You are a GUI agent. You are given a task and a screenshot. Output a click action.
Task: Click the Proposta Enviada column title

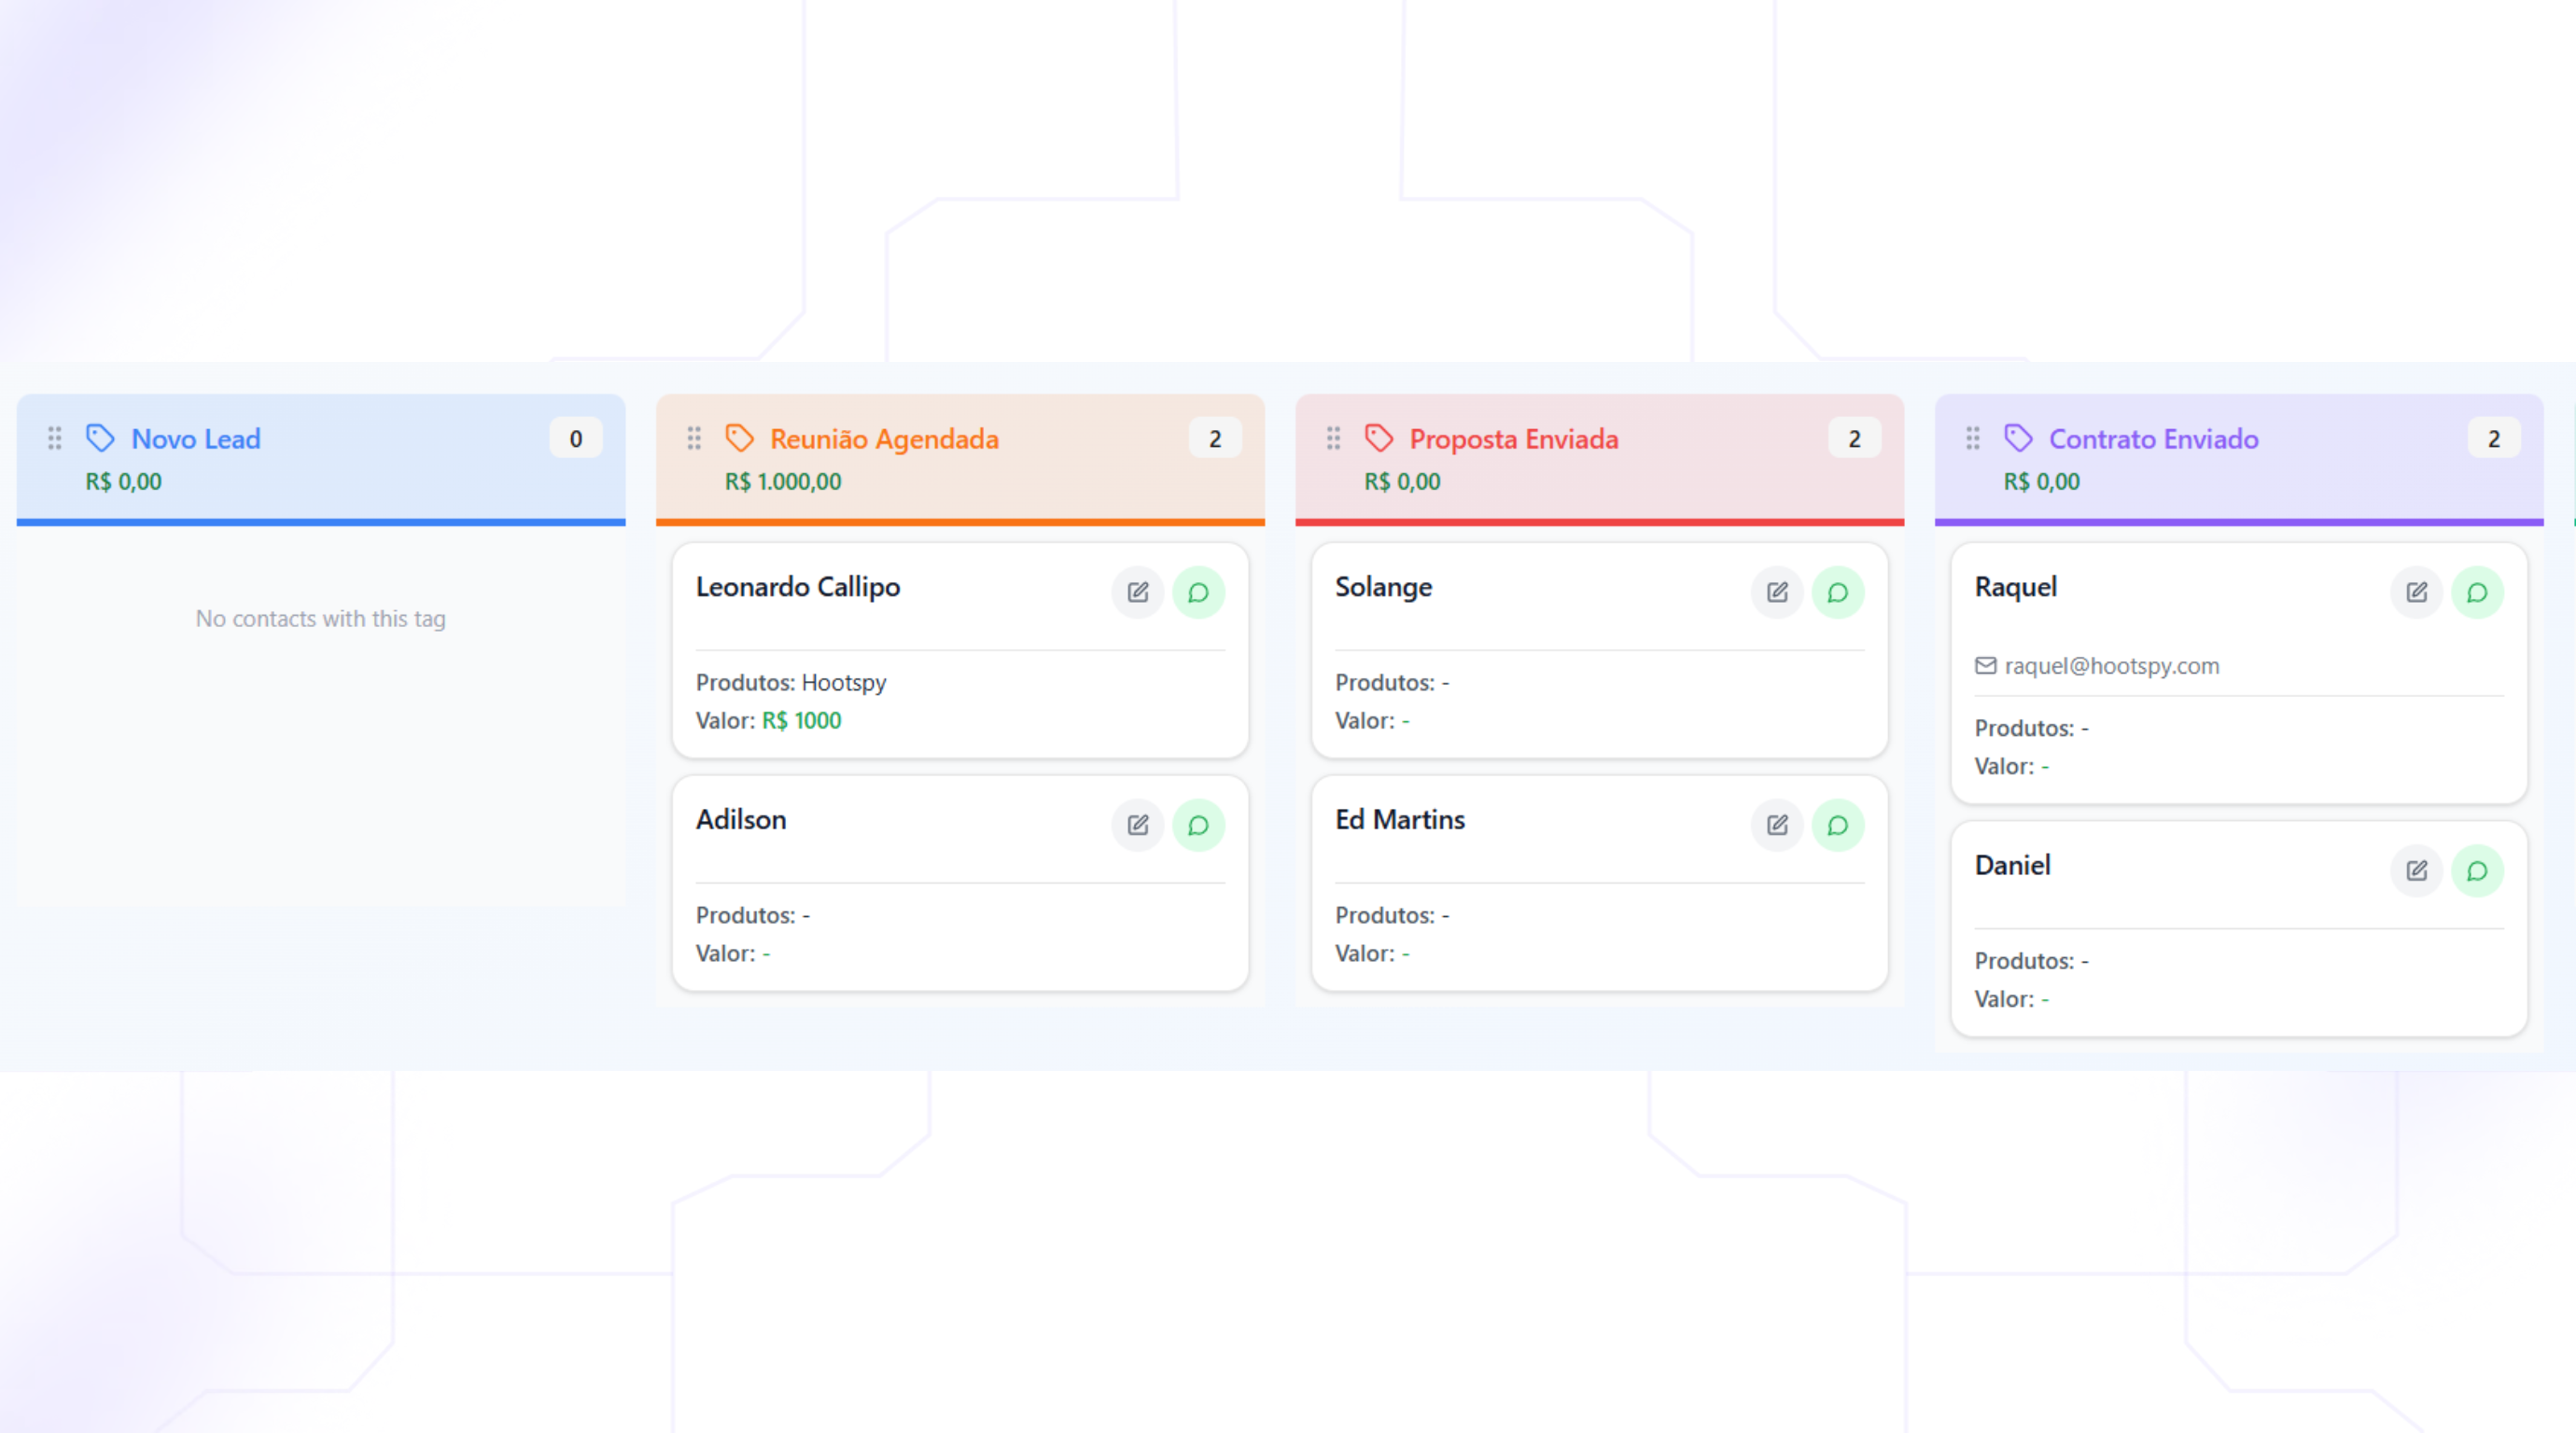(x=1513, y=438)
